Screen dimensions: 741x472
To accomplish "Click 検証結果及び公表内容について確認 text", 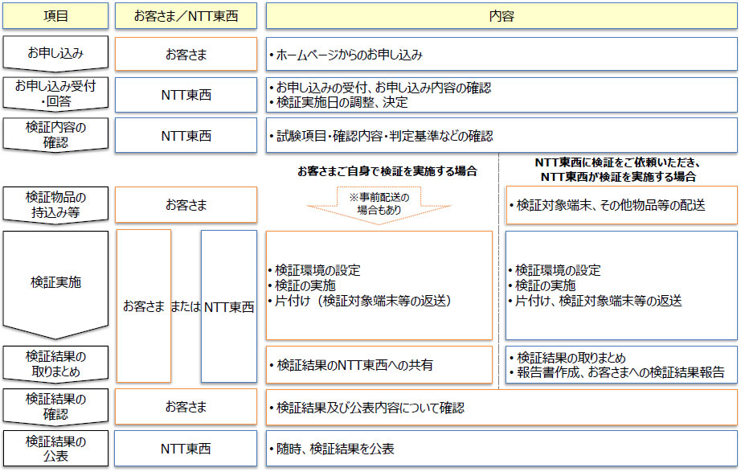I will pos(370,408).
